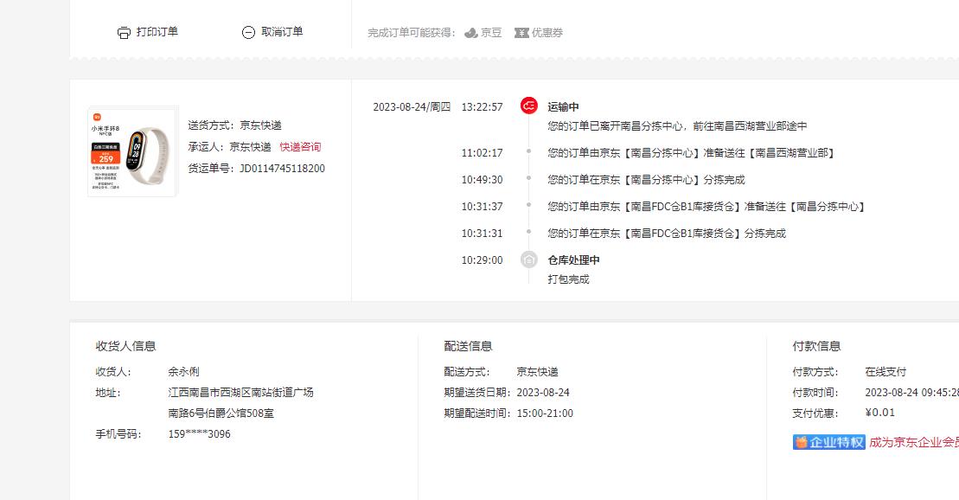Click the 打包完成 status text
959x500 pixels.
click(568, 279)
